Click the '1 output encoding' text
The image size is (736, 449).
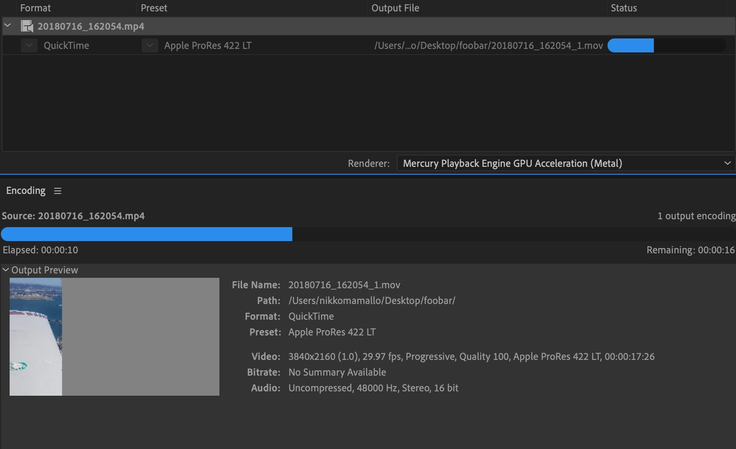(697, 216)
